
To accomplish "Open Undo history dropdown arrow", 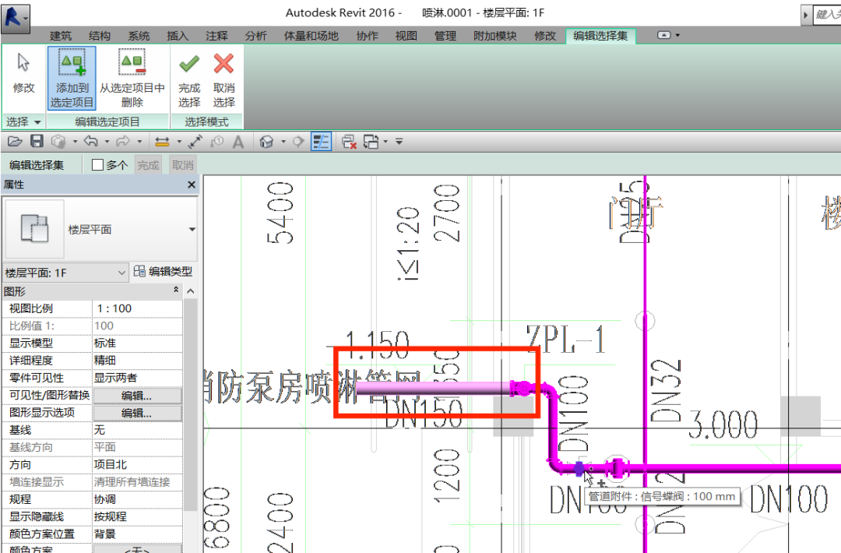I will tap(107, 142).
